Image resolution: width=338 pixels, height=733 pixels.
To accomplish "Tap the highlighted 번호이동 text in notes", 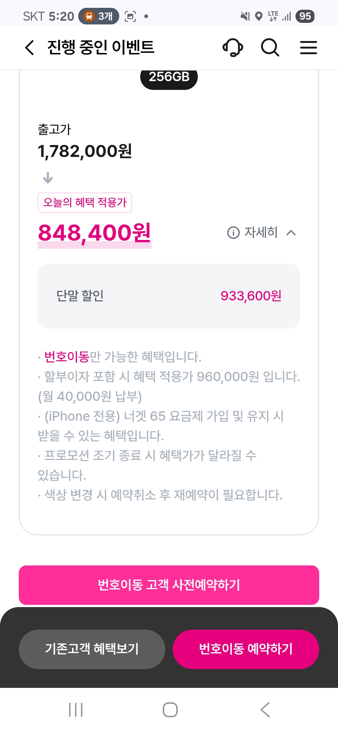I will tap(67, 357).
